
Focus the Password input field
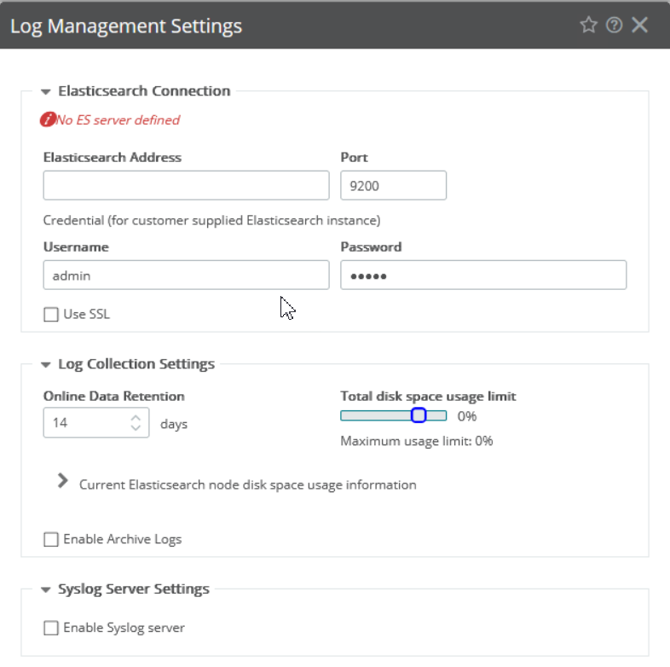pos(483,275)
